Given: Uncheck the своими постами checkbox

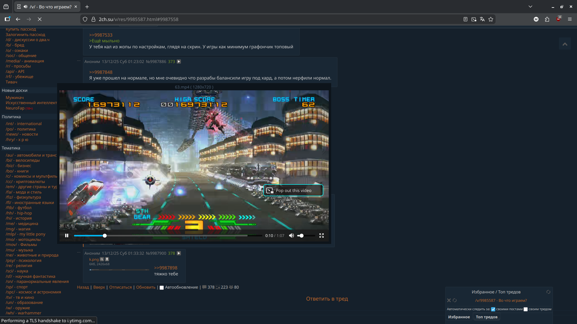Looking at the screenshot, I should tap(493, 309).
